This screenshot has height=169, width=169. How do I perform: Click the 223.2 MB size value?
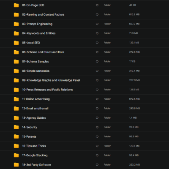pos(134,165)
